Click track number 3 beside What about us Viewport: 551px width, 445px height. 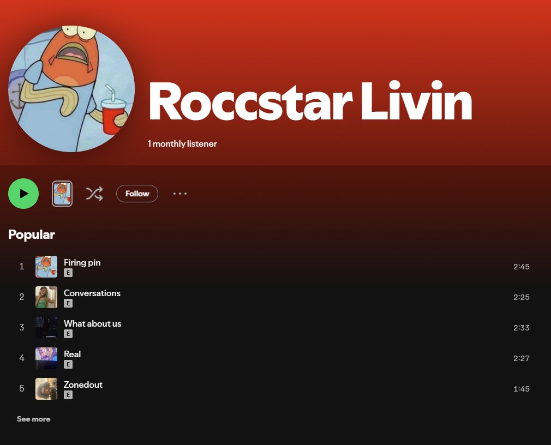[x=22, y=328]
